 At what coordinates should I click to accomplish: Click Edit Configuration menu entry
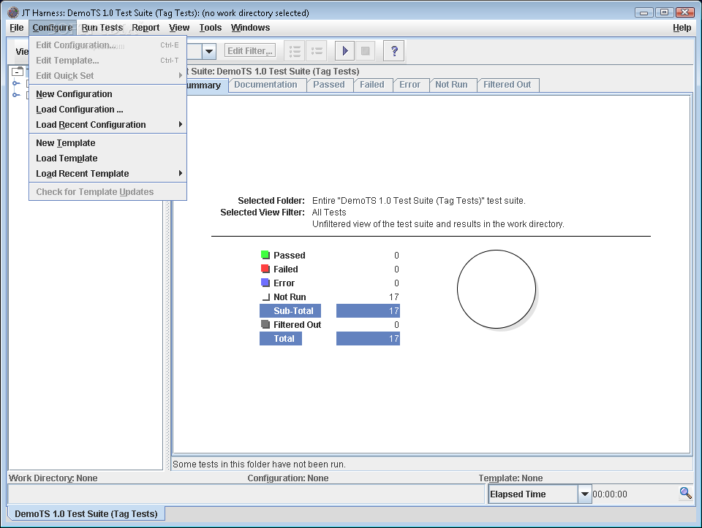108,45
